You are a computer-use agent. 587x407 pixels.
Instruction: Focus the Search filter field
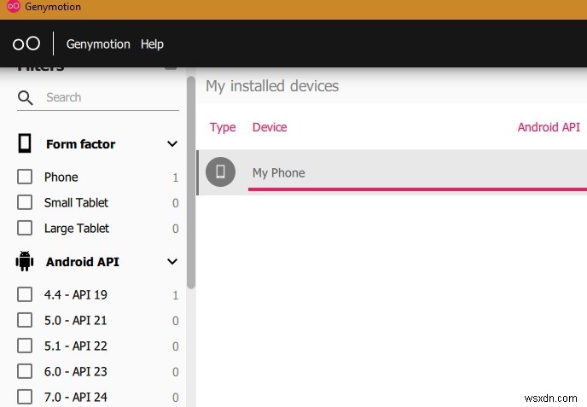coord(113,97)
